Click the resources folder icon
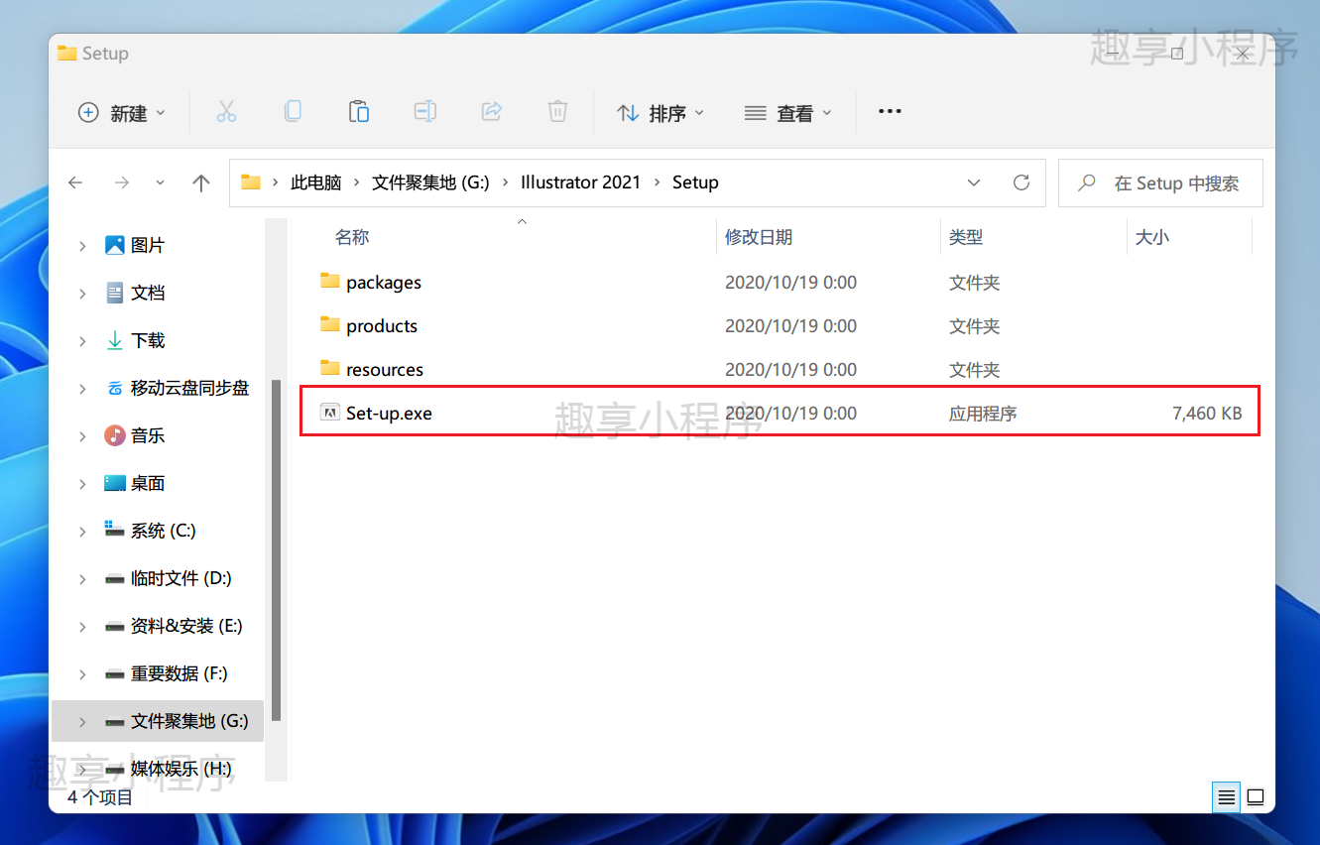The image size is (1320, 845). [x=330, y=368]
